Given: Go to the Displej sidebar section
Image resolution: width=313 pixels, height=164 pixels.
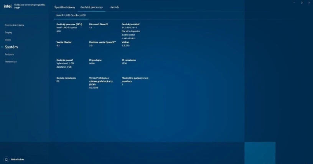Looking at the screenshot, I should [8, 32].
